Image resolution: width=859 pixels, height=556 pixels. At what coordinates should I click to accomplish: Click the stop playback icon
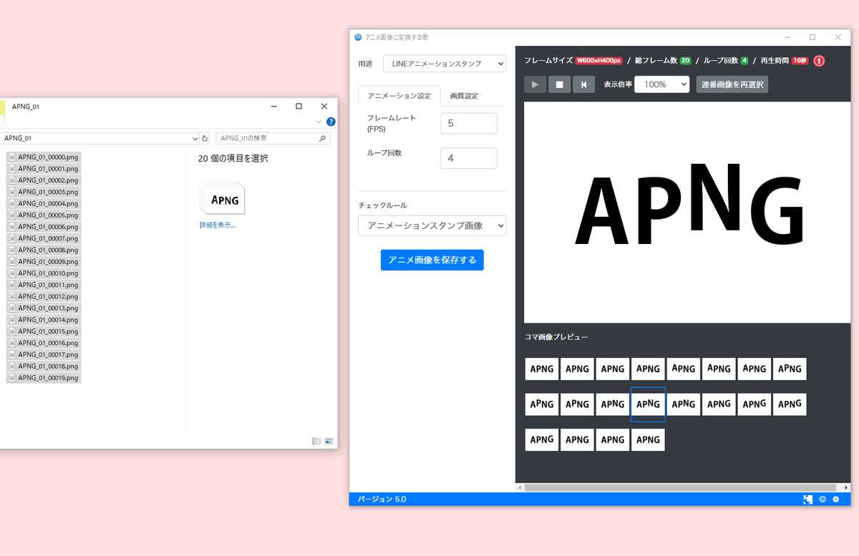[559, 84]
